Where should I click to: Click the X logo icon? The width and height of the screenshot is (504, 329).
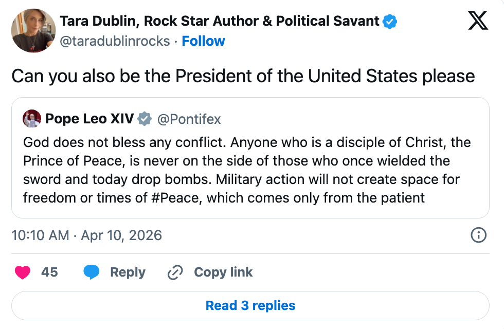click(x=478, y=21)
